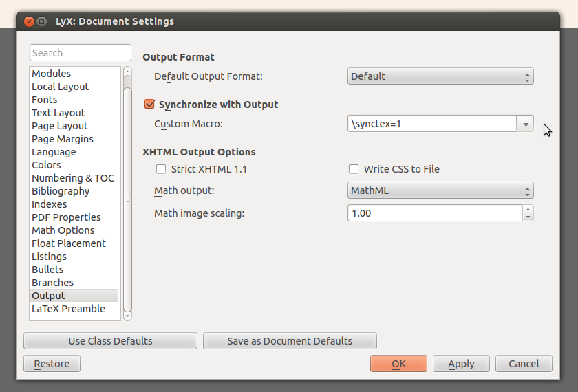This screenshot has width=578, height=392.
Task: Open Math output dropdown
Action: [x=440, y=190]
